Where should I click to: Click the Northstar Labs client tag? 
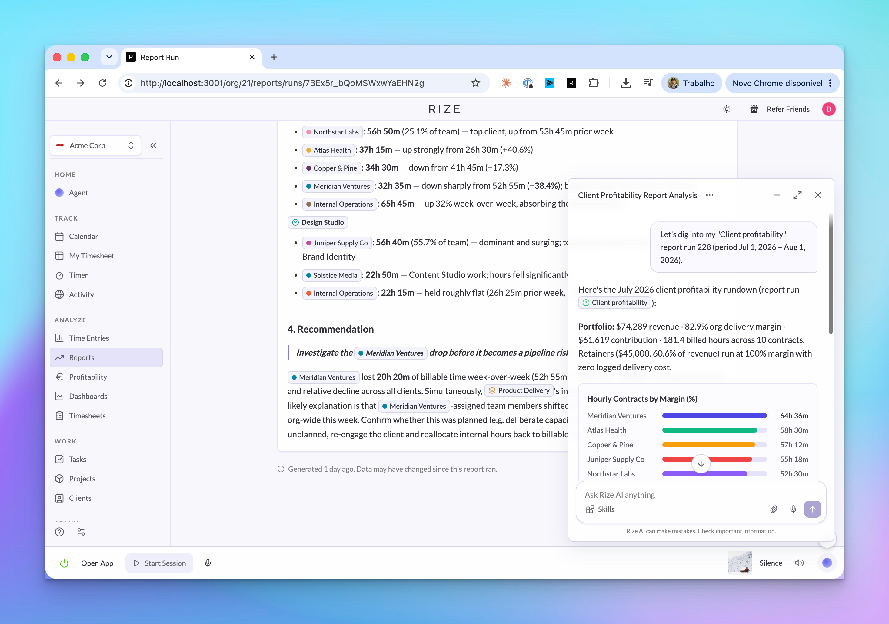click(332, 132)
